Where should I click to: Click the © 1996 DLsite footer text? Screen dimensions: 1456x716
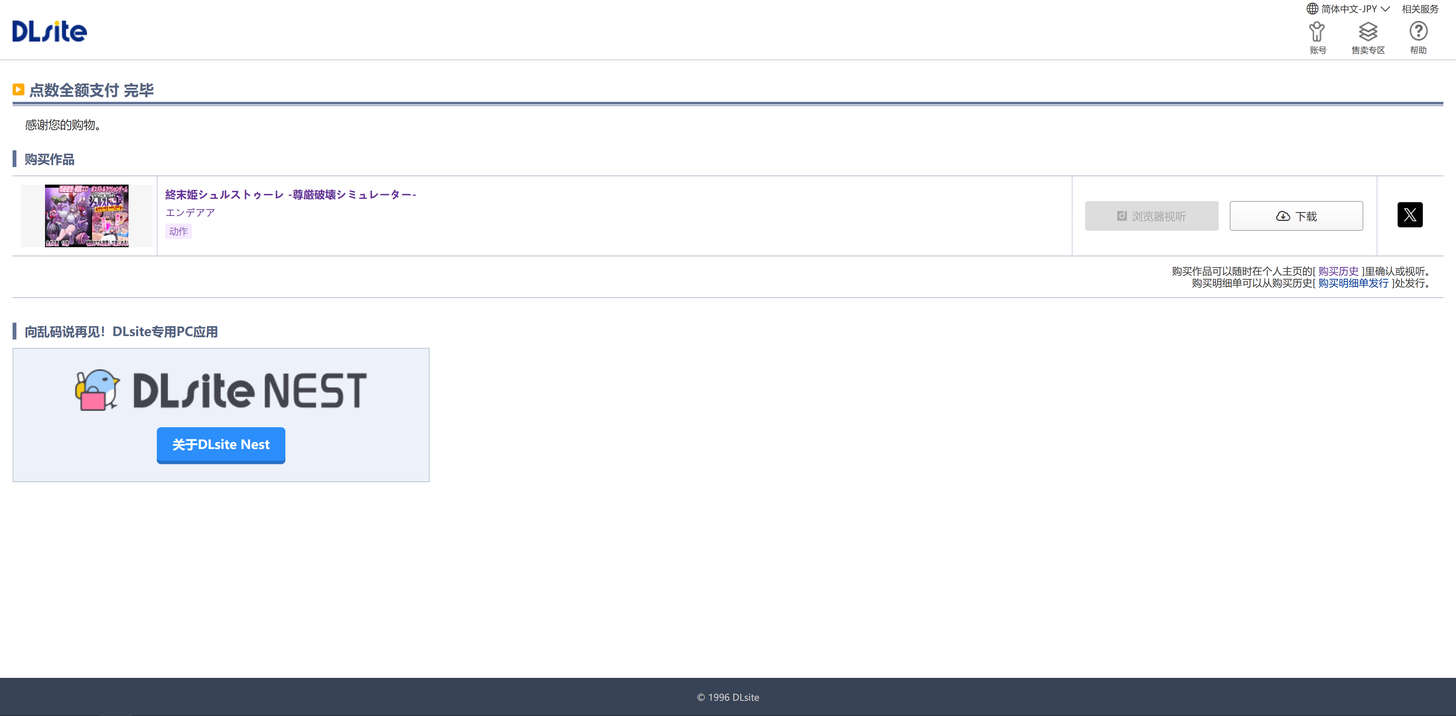pos(728,697)
